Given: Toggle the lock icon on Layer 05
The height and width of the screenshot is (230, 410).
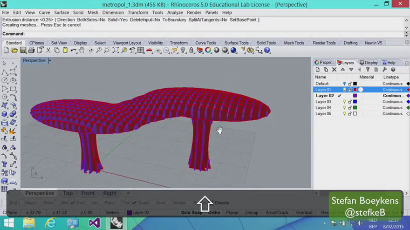Looking at the screenshot, I should coord(350,114).
